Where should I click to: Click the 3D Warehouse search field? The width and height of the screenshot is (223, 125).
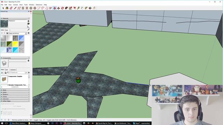point(17,73)
